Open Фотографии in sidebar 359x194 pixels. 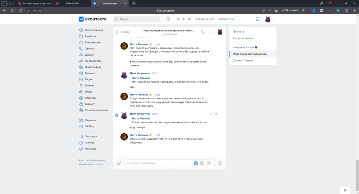coord(90,67)
